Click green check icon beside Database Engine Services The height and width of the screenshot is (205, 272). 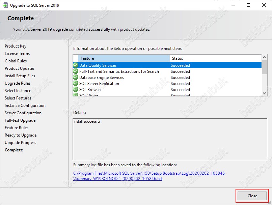pyautogui.click(x=76, y=77)
